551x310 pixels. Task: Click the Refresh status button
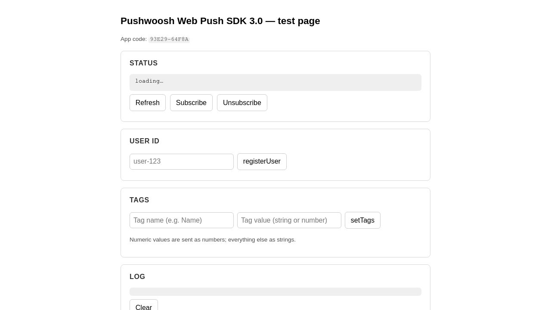click(x=148, y=103)
